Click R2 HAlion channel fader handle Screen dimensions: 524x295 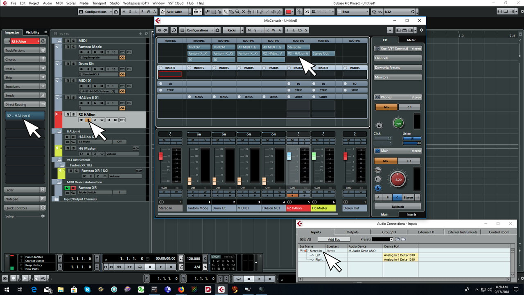pyautogui.click(x=289, y=156)
